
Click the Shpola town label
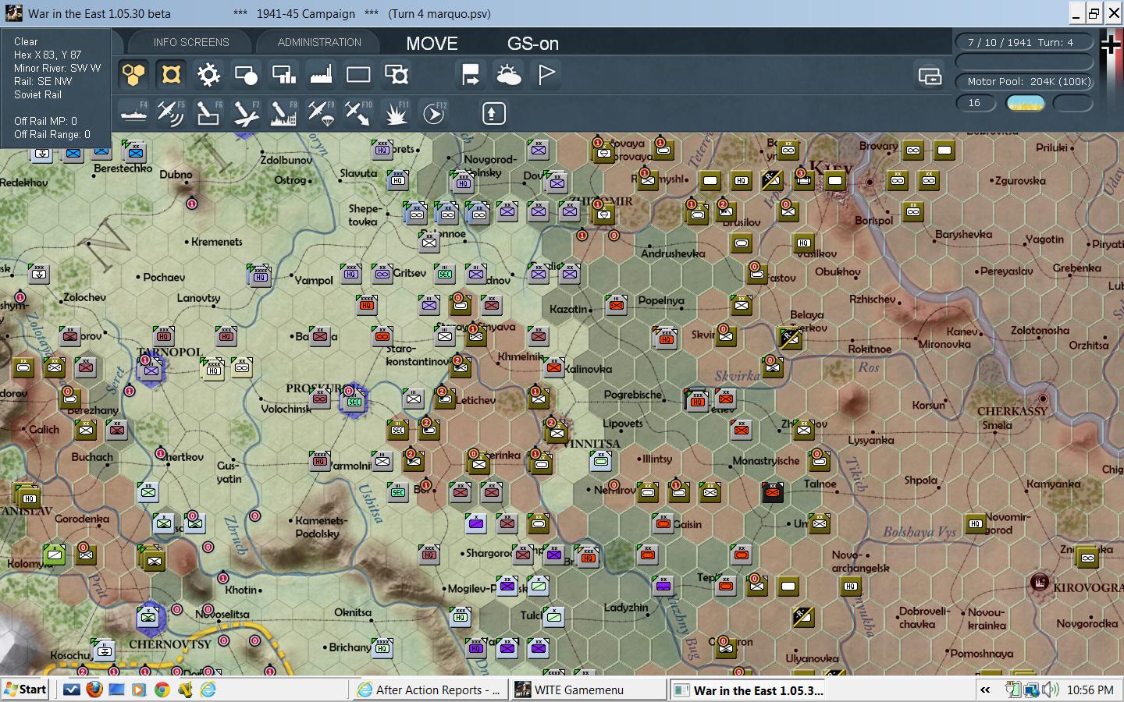point(921,480)
